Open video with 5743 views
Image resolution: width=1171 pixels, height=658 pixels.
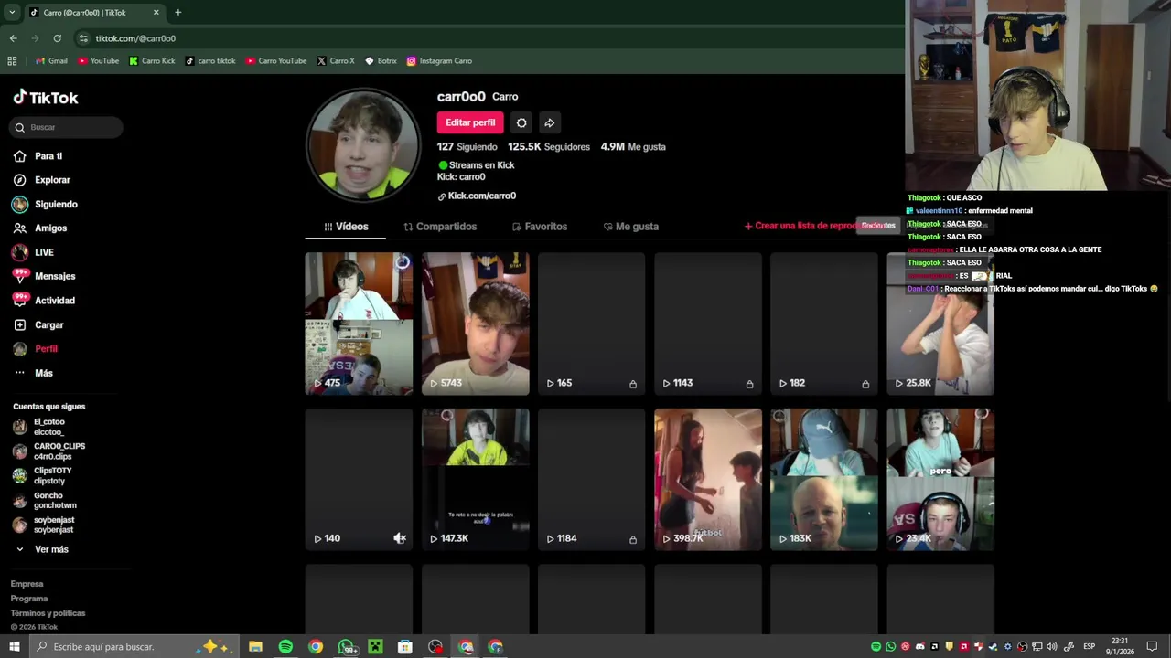pos(475,324)
